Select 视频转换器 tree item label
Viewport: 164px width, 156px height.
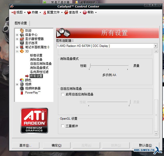point(33,88)
